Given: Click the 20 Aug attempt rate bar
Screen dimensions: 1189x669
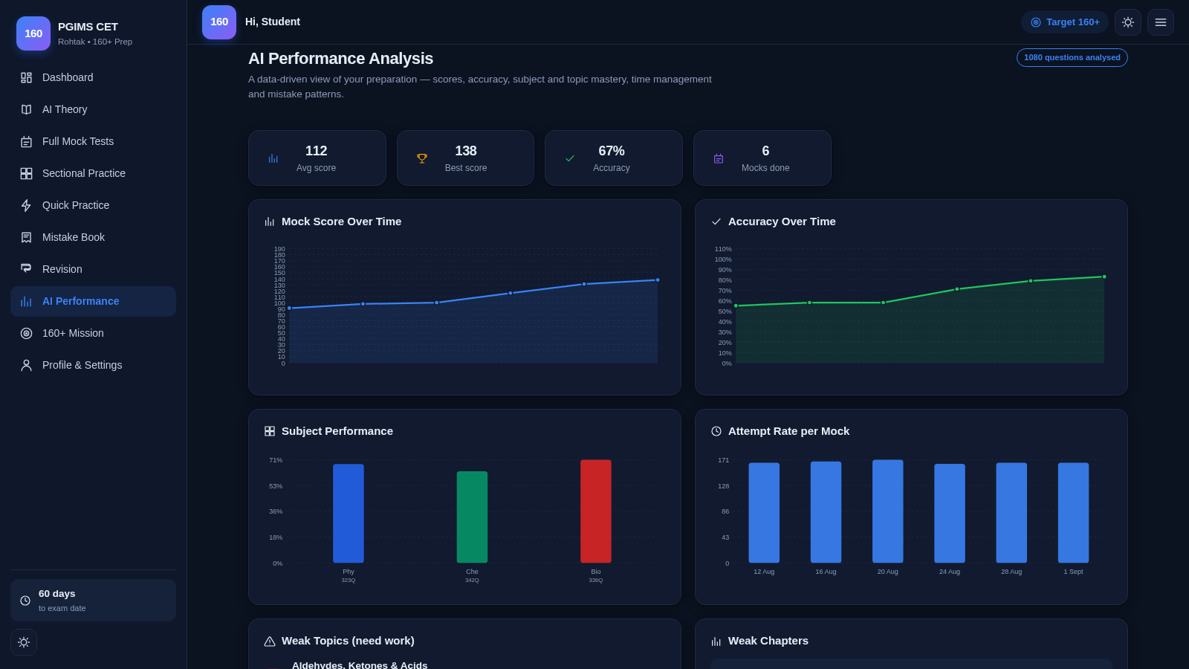Looking at the screenshot, I should coord(888,511).
